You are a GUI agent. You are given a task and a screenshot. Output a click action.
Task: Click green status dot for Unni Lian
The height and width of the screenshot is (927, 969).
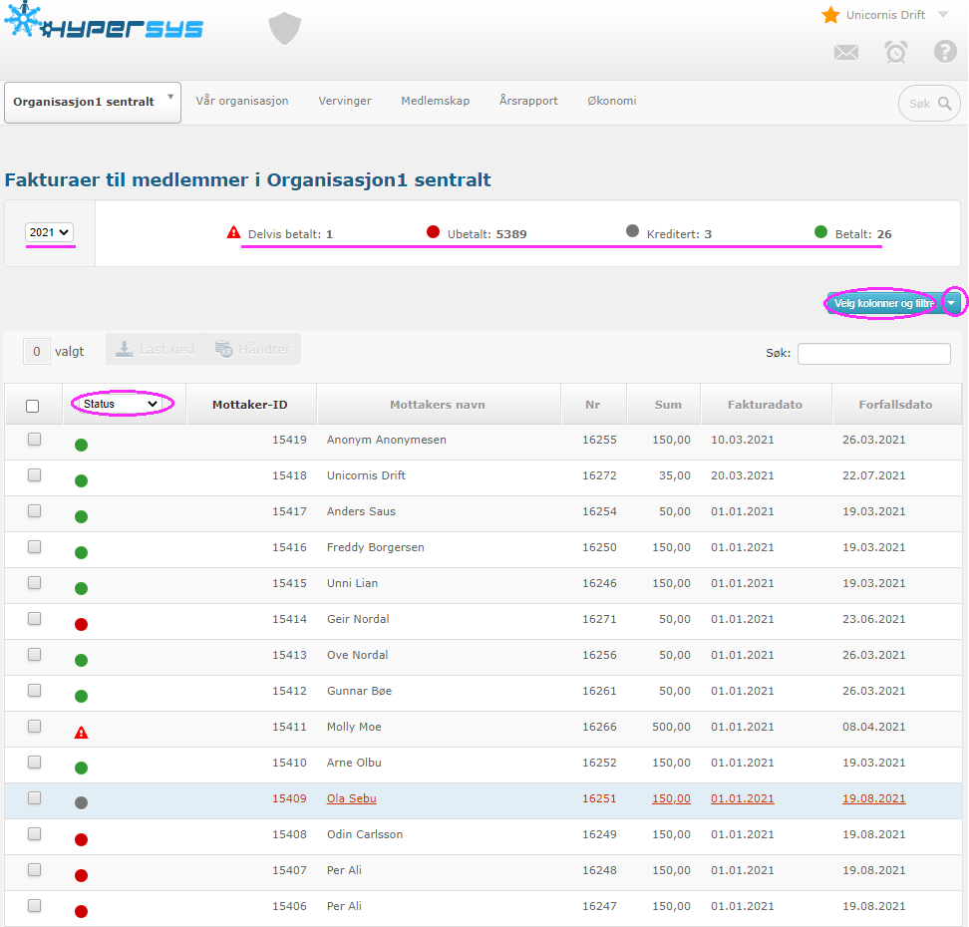tap(81, 588)
